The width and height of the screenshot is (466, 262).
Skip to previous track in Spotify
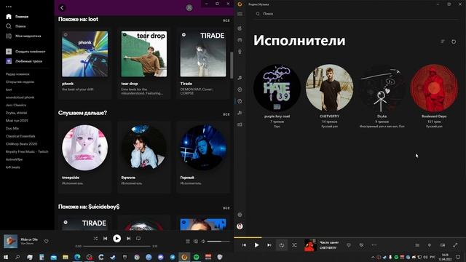(105, 238)
